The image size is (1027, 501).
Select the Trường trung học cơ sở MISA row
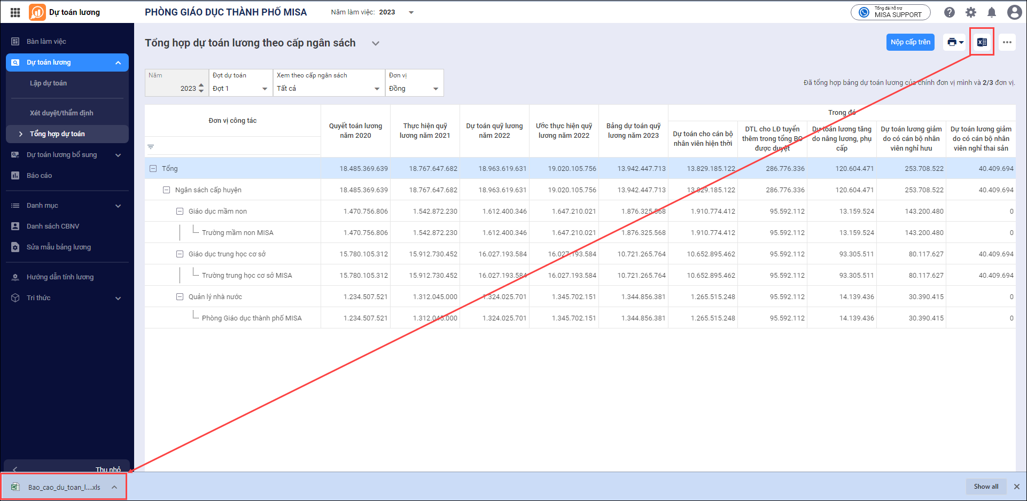(x=580, y=275)
